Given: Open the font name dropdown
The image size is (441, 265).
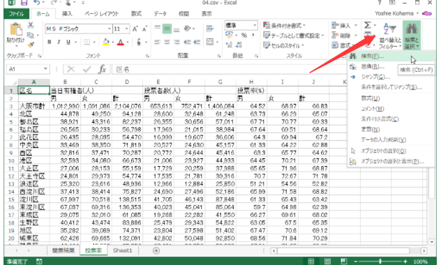Looking at the screenshot, I should tap(109, 29).
